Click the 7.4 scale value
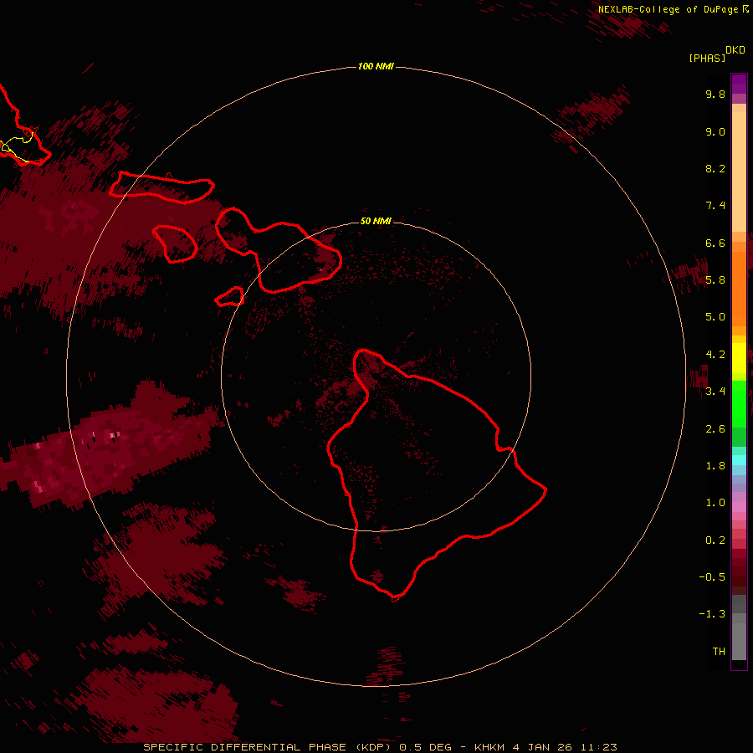Screen dimensions: 753x753 point(715,206)
